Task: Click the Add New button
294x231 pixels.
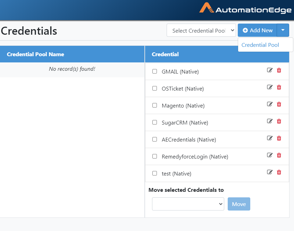Action: click(258, 30)
